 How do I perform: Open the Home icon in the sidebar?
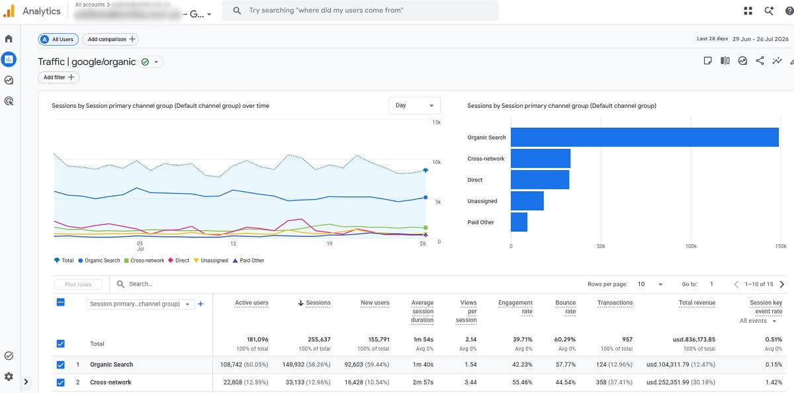9,39
